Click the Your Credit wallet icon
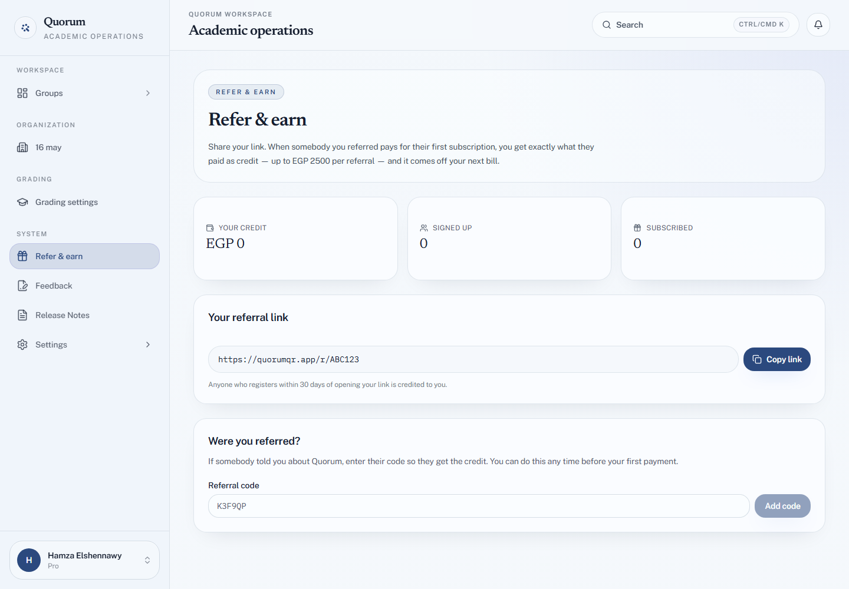The width and height of the screenshot is (849, 589). point(210,228)
